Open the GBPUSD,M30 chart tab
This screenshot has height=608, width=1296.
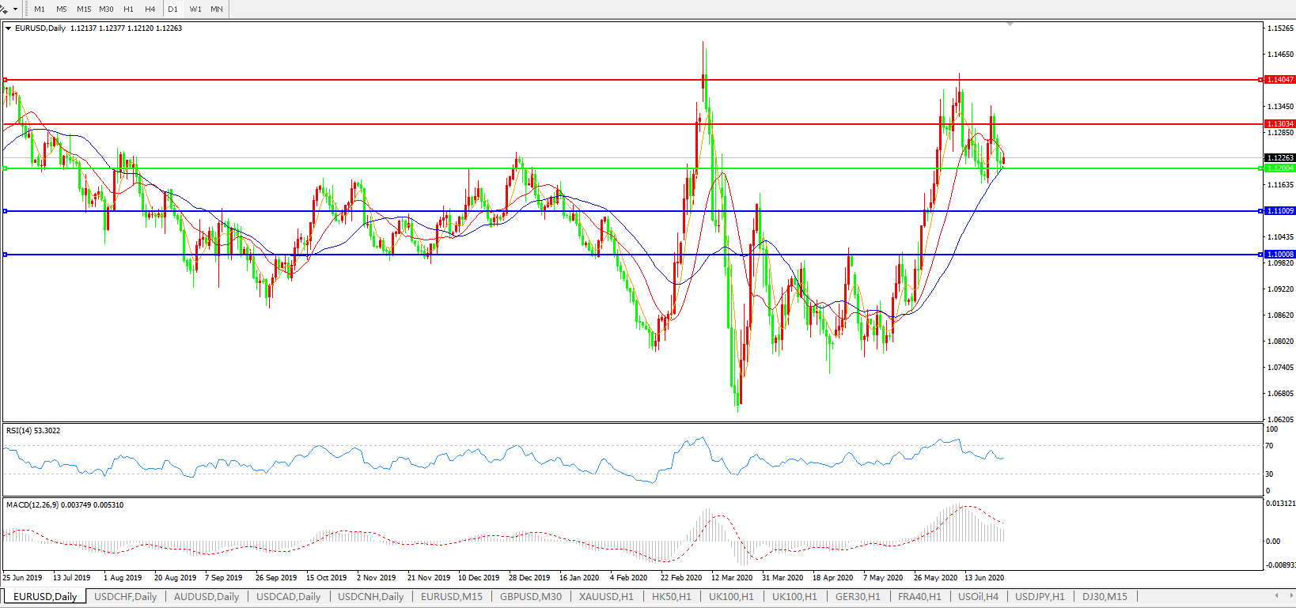530,597
